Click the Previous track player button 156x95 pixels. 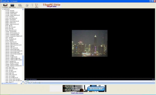point(31,83)
